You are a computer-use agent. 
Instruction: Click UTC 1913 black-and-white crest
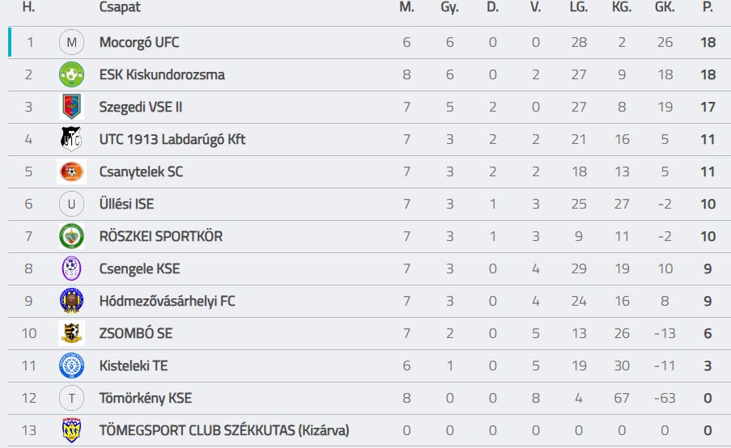71,139
